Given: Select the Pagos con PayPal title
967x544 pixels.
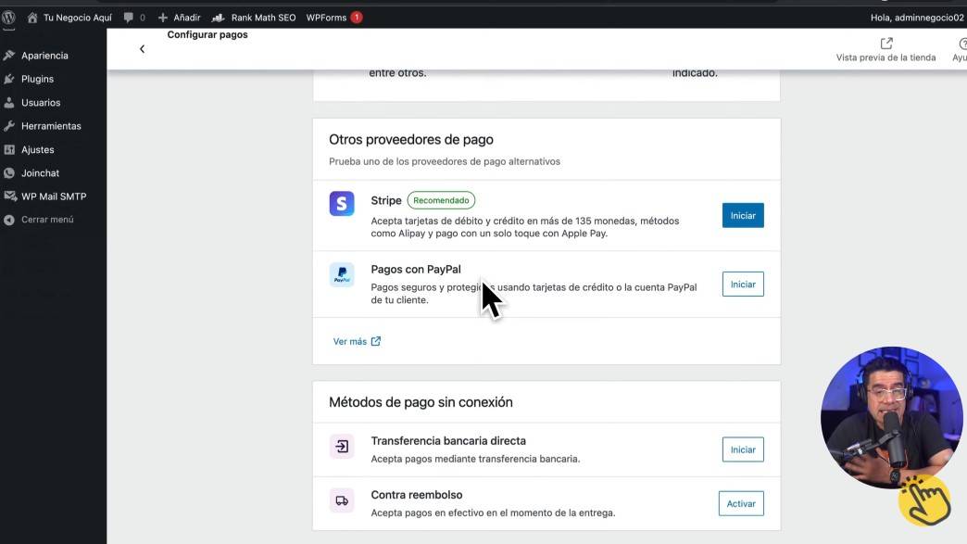Looking at the screenshot, I should click(x=416, y=269).
